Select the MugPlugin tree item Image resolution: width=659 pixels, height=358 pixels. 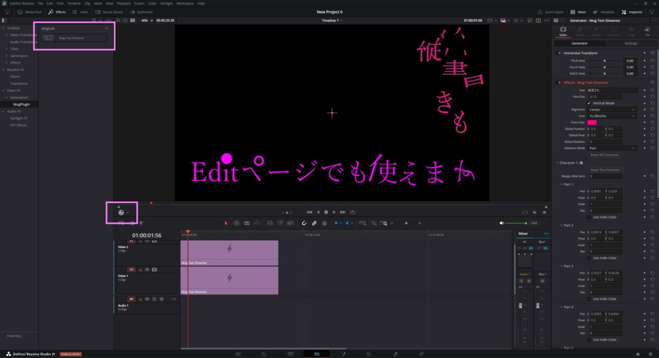[x=21, y=105]
